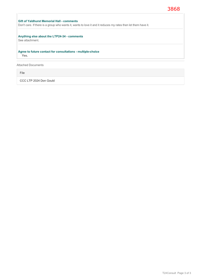
Task: Open the CCC LTP 2024 Don Gould attachment
Action: click(x=37, y=81)
